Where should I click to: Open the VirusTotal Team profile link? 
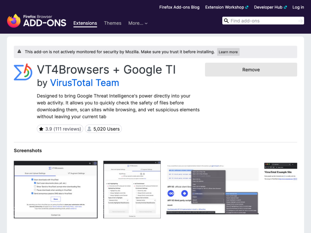tap(84, 83)
